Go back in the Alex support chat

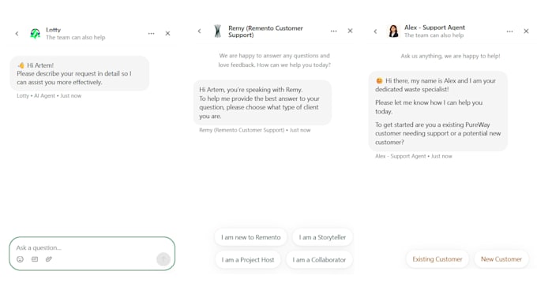(x=375, y=32)
